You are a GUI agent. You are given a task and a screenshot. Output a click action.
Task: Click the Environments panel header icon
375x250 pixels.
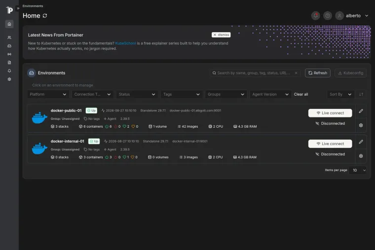[32, 73]
